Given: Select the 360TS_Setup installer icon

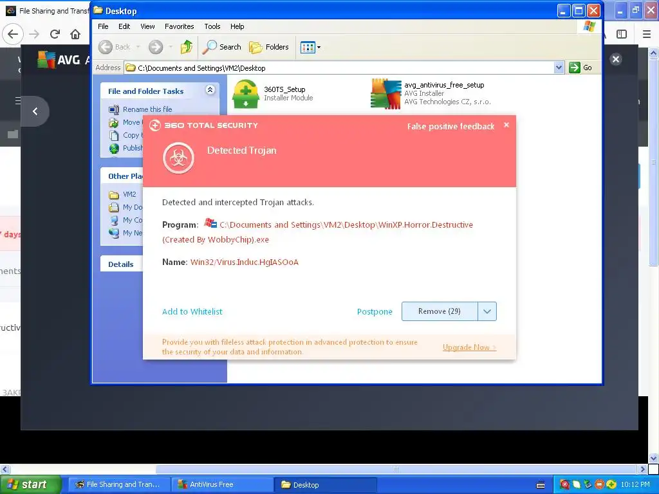Looking at the screenshot, I should tap(246, 94).
